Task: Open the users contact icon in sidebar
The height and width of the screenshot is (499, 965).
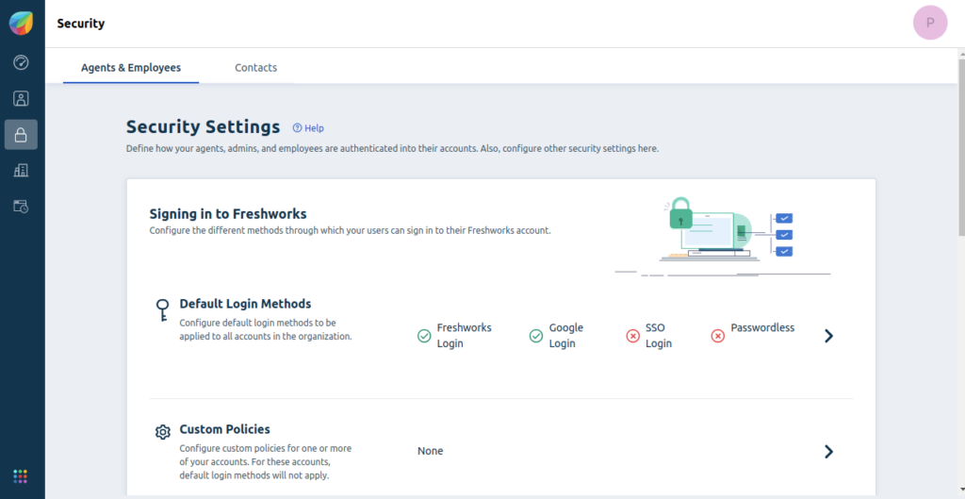Action: [x=21, y=98]
